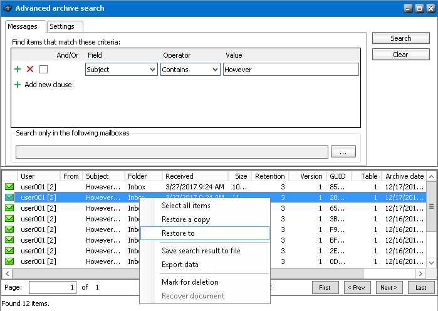Open the mailbox browse button with ellipsis
Screen dimensions: 438x311
tap(343, 152)
